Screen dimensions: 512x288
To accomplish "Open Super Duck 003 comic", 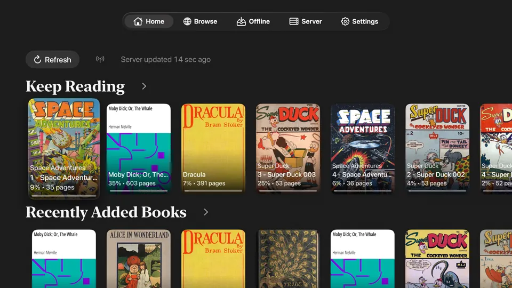I will [x=288, y=149].
